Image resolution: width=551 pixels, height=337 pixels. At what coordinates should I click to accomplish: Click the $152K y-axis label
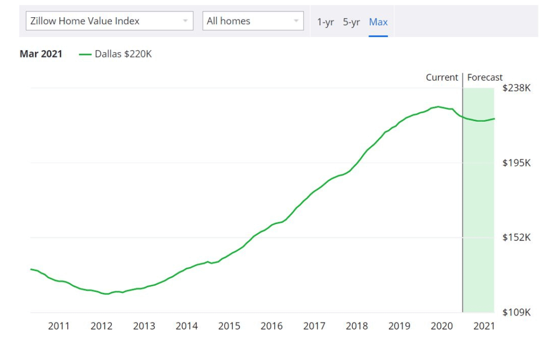click(x=516, y=237)
